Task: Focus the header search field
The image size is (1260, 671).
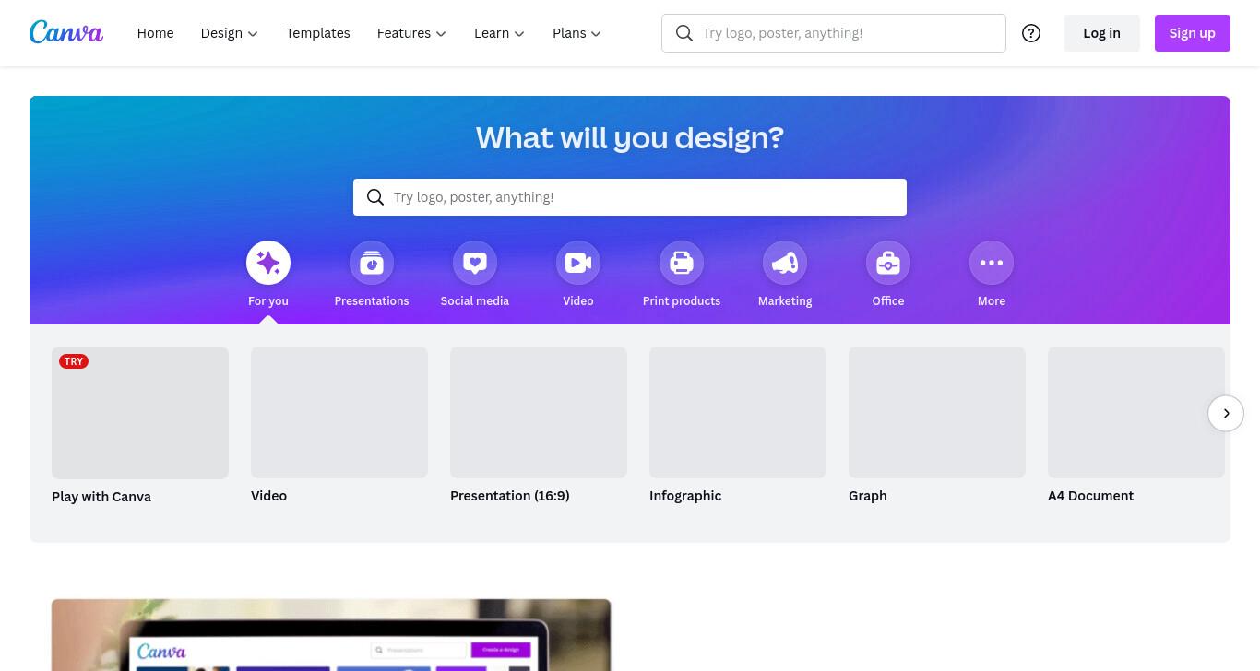Action: pyautogui.click(x=834, y=33)
